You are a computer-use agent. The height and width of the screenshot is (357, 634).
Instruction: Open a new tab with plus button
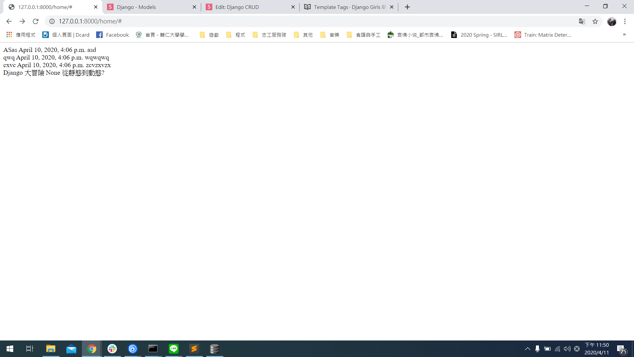coord(407,7)
